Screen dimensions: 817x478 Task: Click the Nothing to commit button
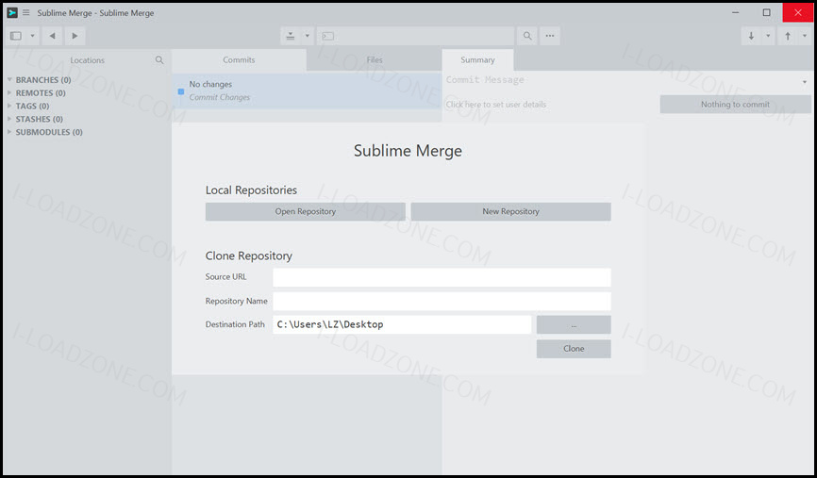(x=735, y=104)
